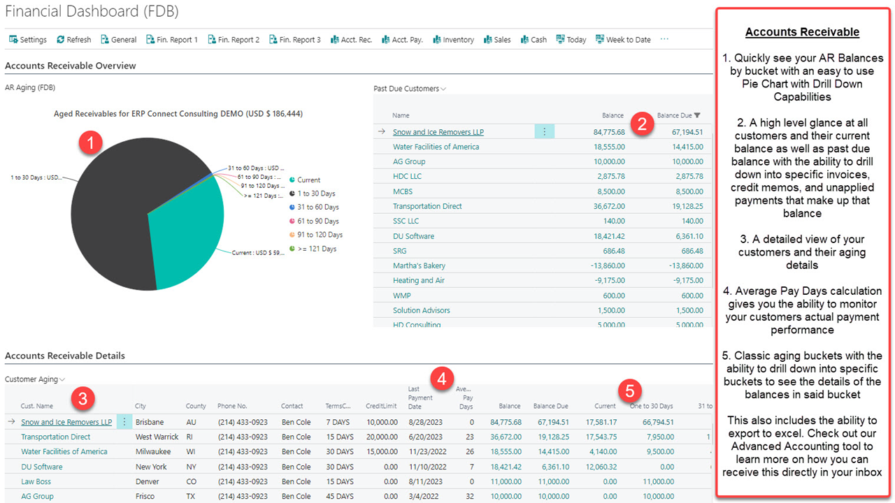This screenshot has height=503, width=895.
Task: Select the 11/10/2022 last payment date cell
Action: [427, 467]
